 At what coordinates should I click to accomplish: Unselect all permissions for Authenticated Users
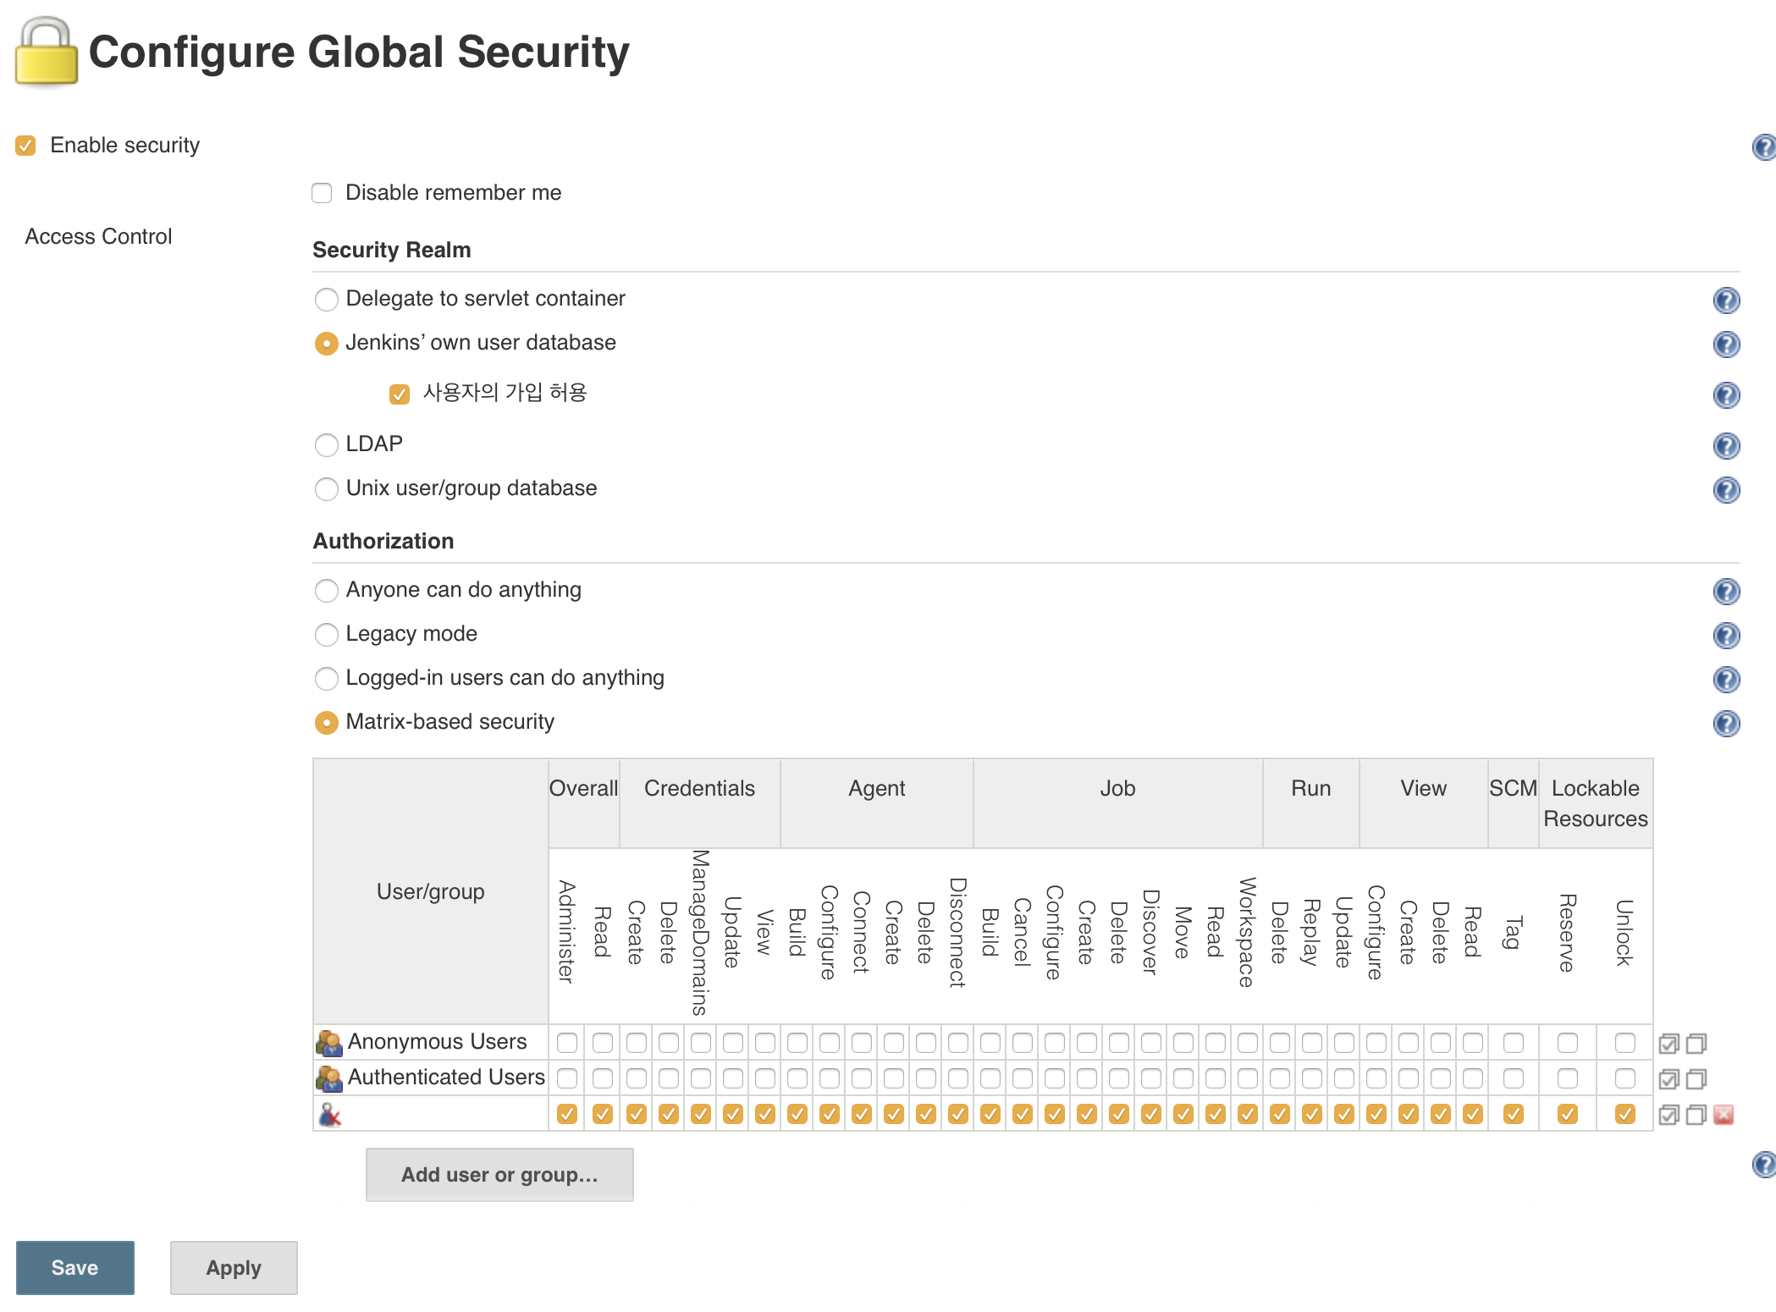[x=1696, y=1079]
